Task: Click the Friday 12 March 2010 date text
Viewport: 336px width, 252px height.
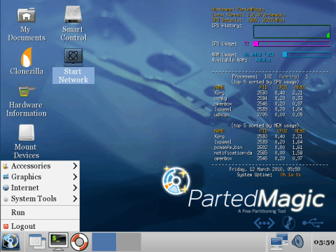Action: (x=265, y=169)
